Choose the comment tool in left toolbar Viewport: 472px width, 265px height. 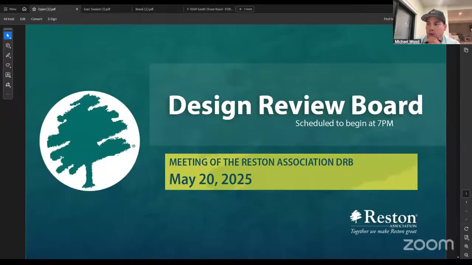8,45
